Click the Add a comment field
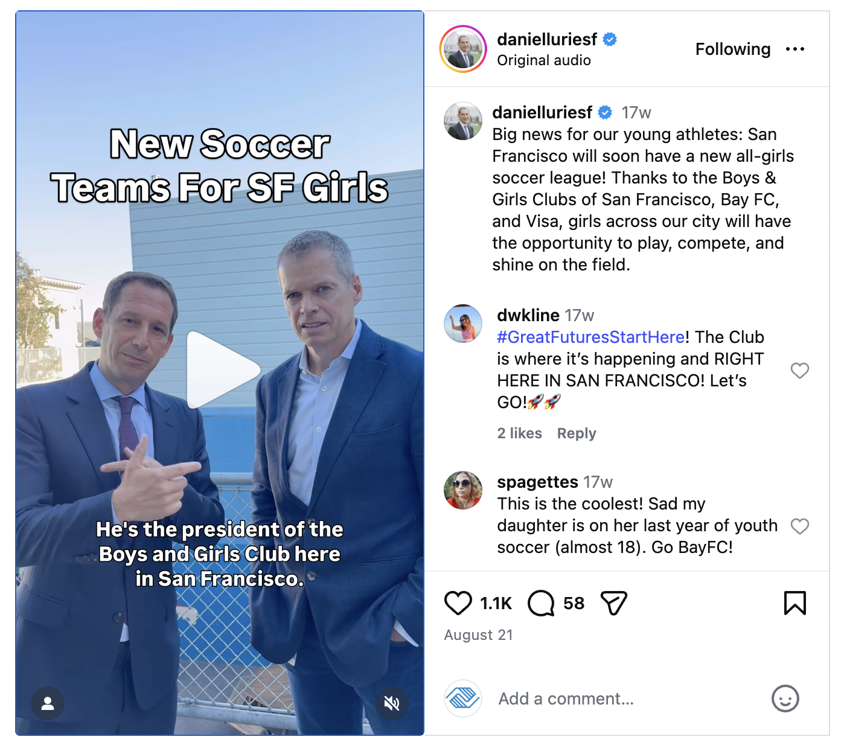This screenshot has width=844, height=751. [628, 698]
